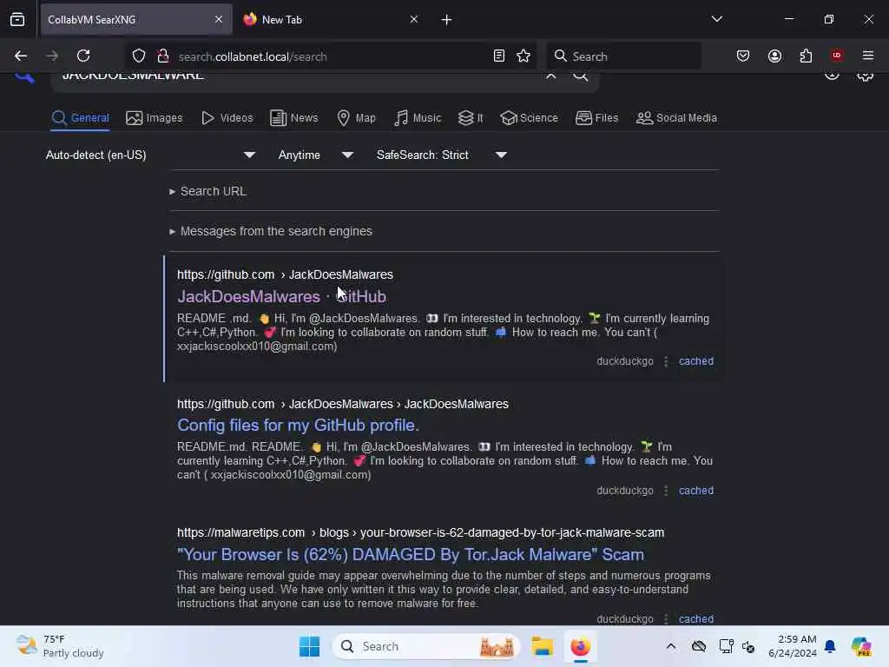Viewport: 889px width, 667px height.
Task: Open https://github.com › JackDoesMalwares URL text
Action: [x=285, y=274]
